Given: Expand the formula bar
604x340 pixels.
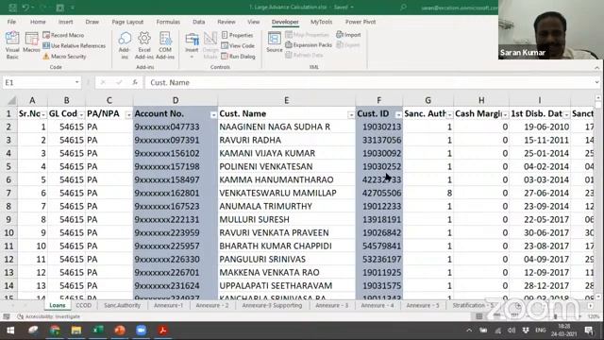Looking at the screenshot, I should [x=596, y=82].
